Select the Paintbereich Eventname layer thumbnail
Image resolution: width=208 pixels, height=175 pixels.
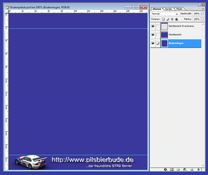[164, 26]
